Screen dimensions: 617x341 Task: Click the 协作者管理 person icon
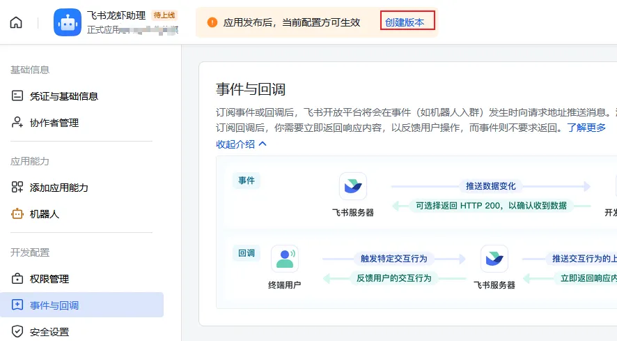(17, 122)
